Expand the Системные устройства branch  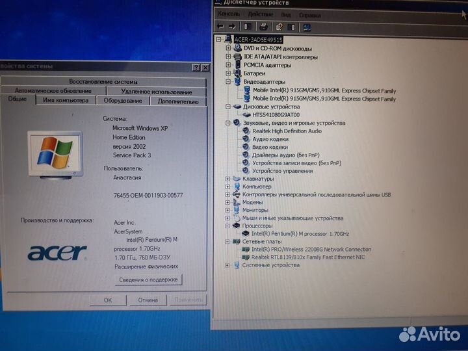[227, 265]
